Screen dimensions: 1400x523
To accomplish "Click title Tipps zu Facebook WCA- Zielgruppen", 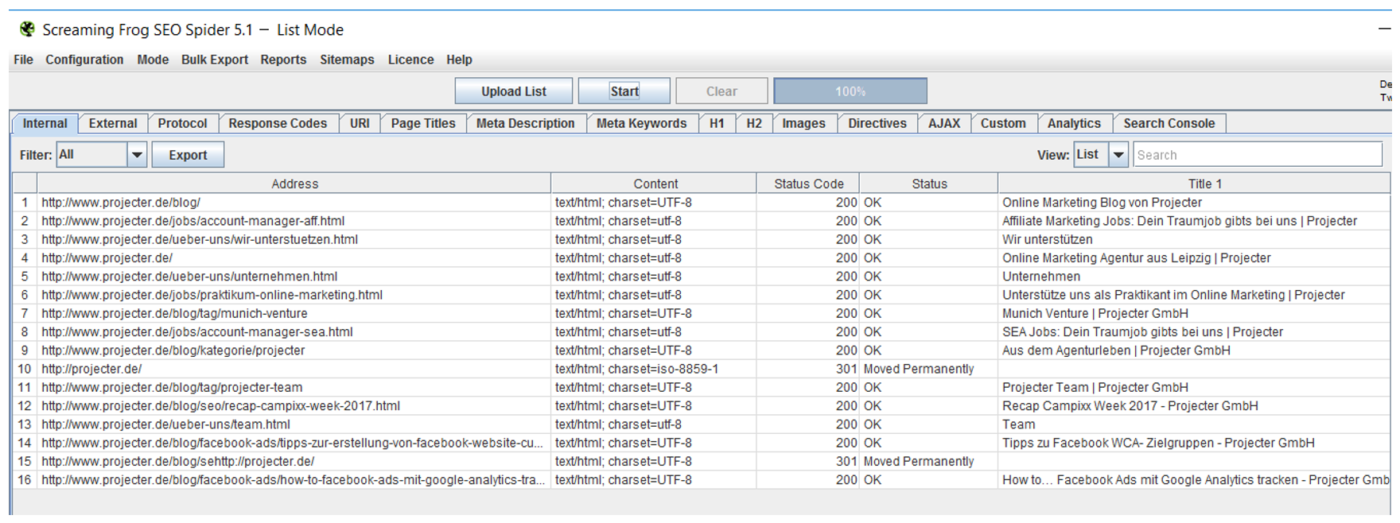I will (x=1158, y=443).
